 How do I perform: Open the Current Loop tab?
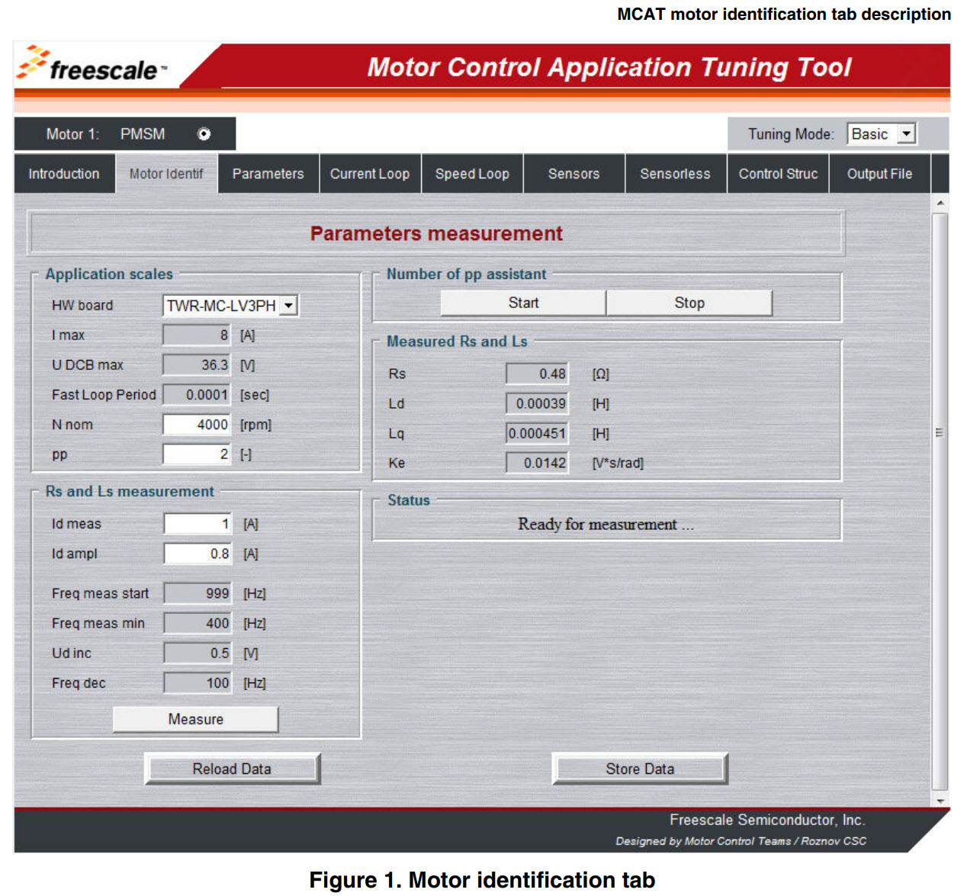coord(370,173)
